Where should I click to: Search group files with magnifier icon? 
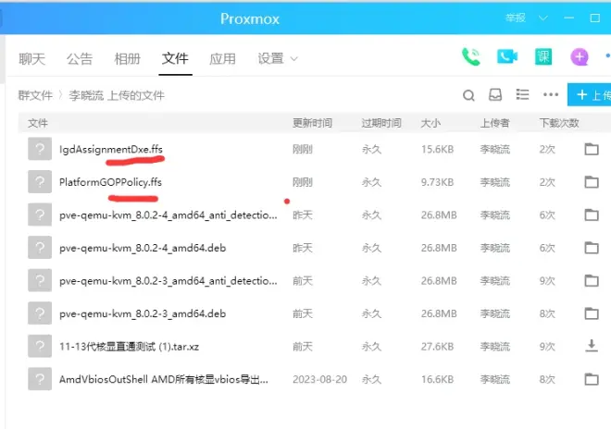point(468,95)
